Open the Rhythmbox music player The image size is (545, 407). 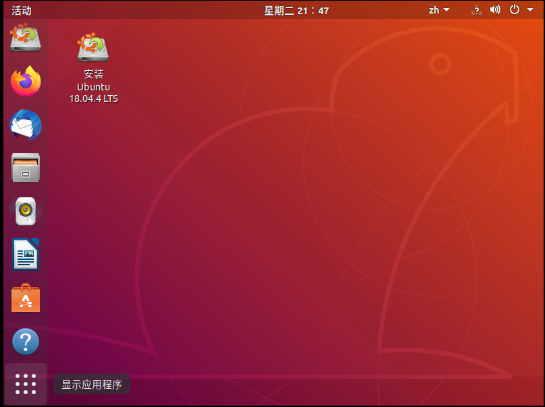pos(25,211)
